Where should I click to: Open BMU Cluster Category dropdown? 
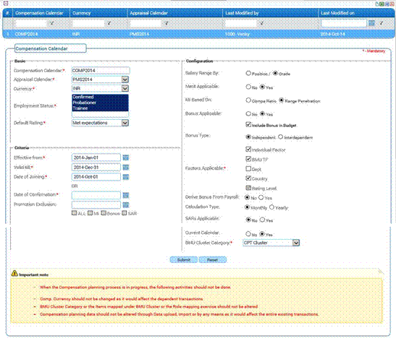point(296,243)
